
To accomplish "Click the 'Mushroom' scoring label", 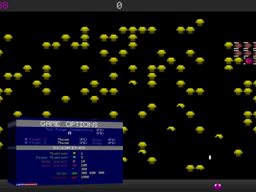I will [59, 154].
